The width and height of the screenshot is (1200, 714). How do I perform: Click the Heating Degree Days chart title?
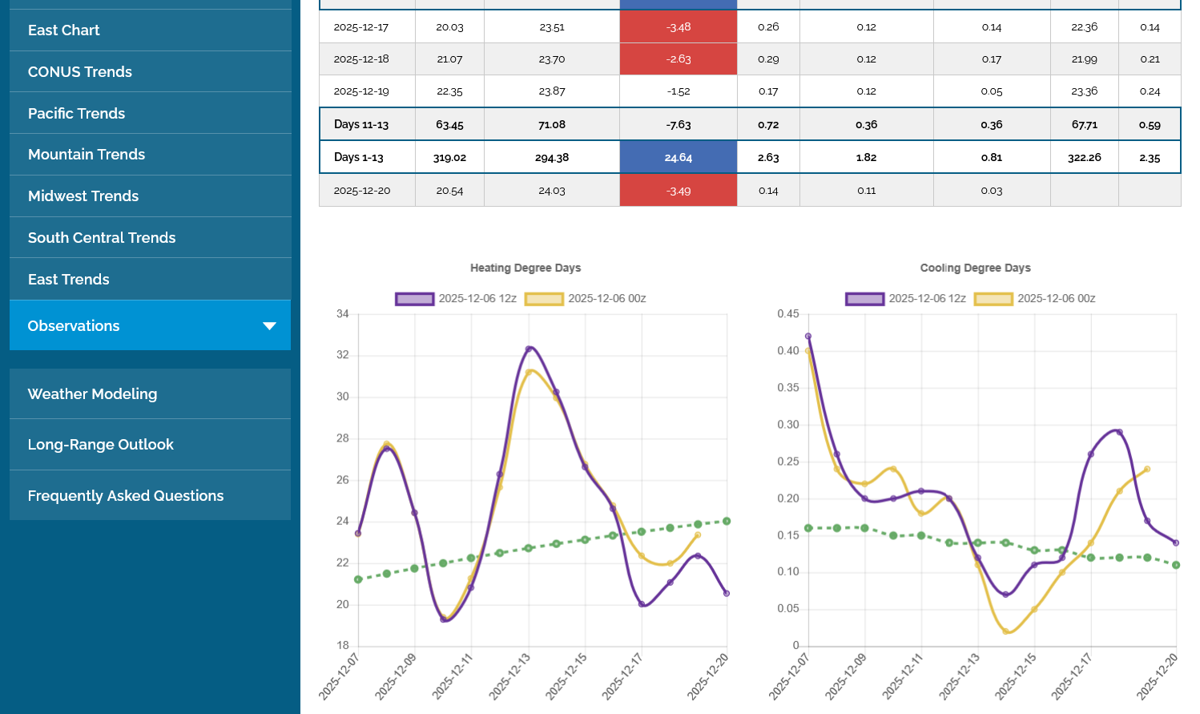click(x=525, y=268)
